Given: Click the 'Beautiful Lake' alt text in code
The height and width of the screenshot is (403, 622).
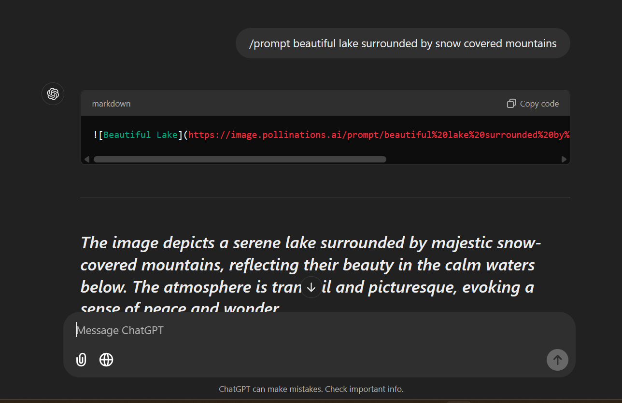Looking at the screenshot, I should click(x=141, y=134).
